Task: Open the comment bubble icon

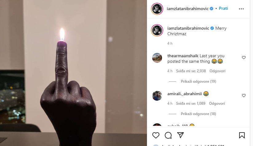Action: (x=168, y=135)
